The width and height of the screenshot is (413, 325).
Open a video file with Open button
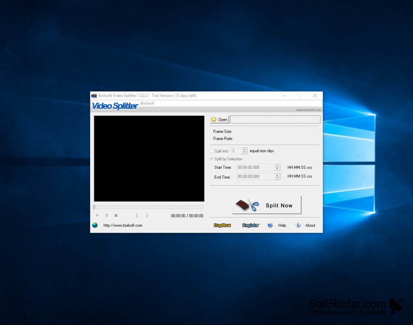tap(220, 119)
